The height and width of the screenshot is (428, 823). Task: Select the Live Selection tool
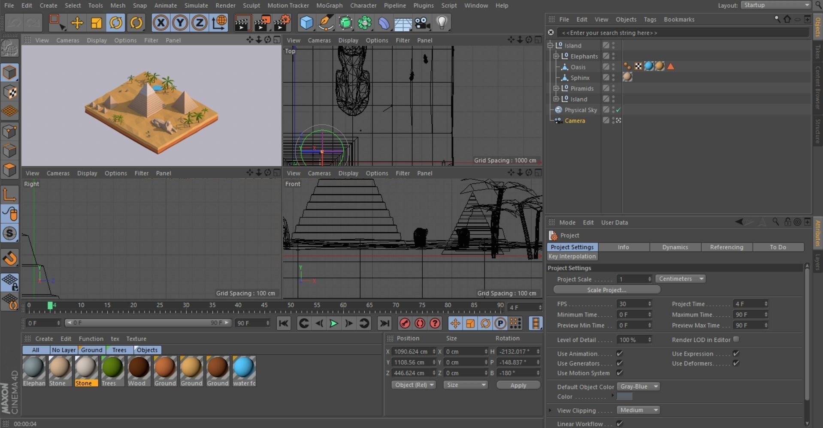click(x=57, y=22)
